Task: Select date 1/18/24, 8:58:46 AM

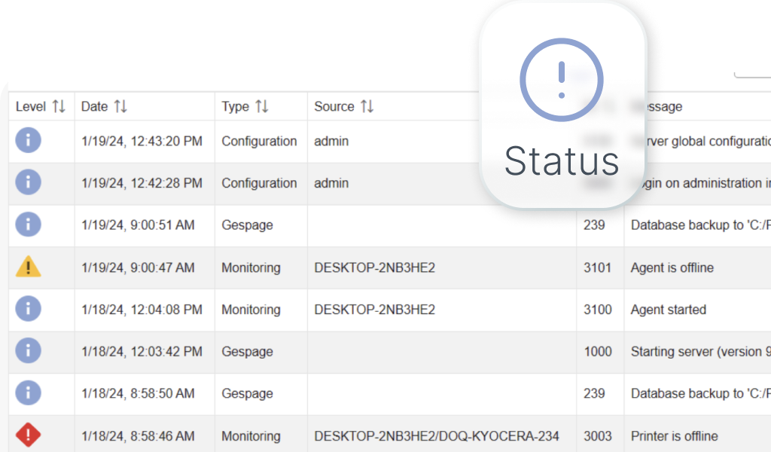Action: click(138, 436)
